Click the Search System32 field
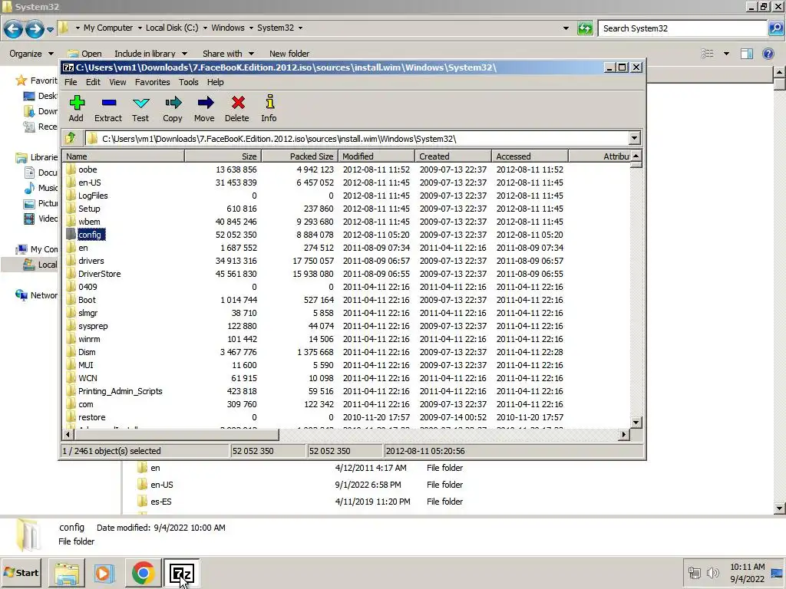The image size is (786, 589). [682, 28]
